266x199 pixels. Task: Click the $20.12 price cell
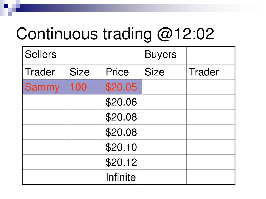coord(122,162)
